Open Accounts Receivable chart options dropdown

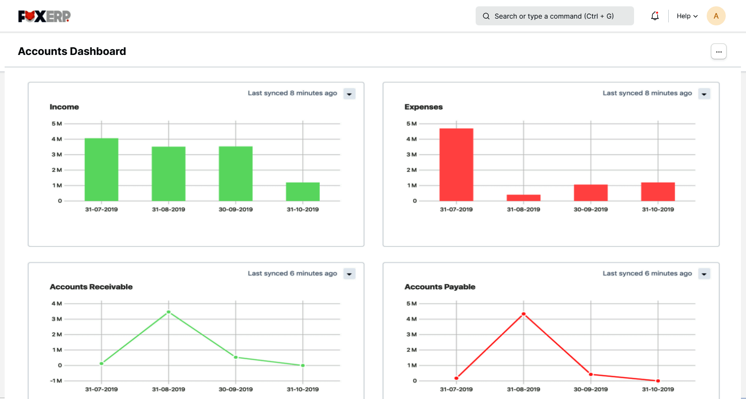[x=349, y=274]
